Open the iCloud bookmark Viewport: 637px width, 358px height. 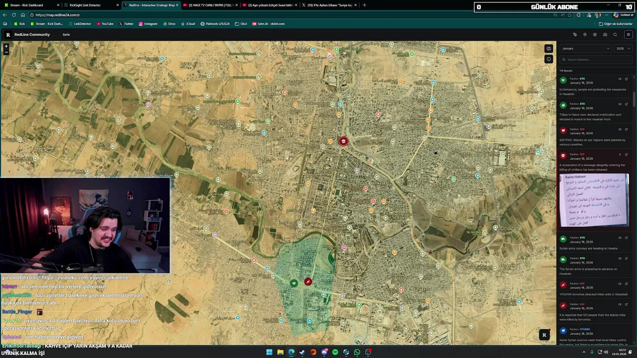[x=188, y=24]
